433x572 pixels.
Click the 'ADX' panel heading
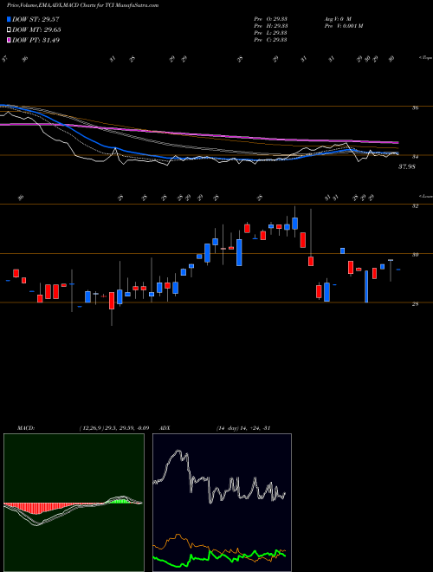point(165,428)
